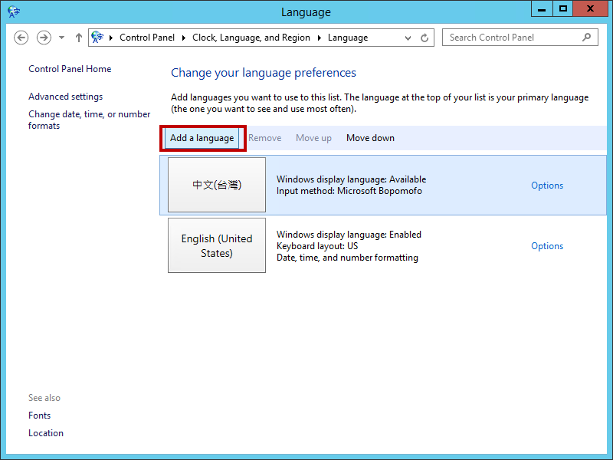Select Control Panel in the breadcrumb
This screenshot has height=460, width=613.
pos(147,38)
